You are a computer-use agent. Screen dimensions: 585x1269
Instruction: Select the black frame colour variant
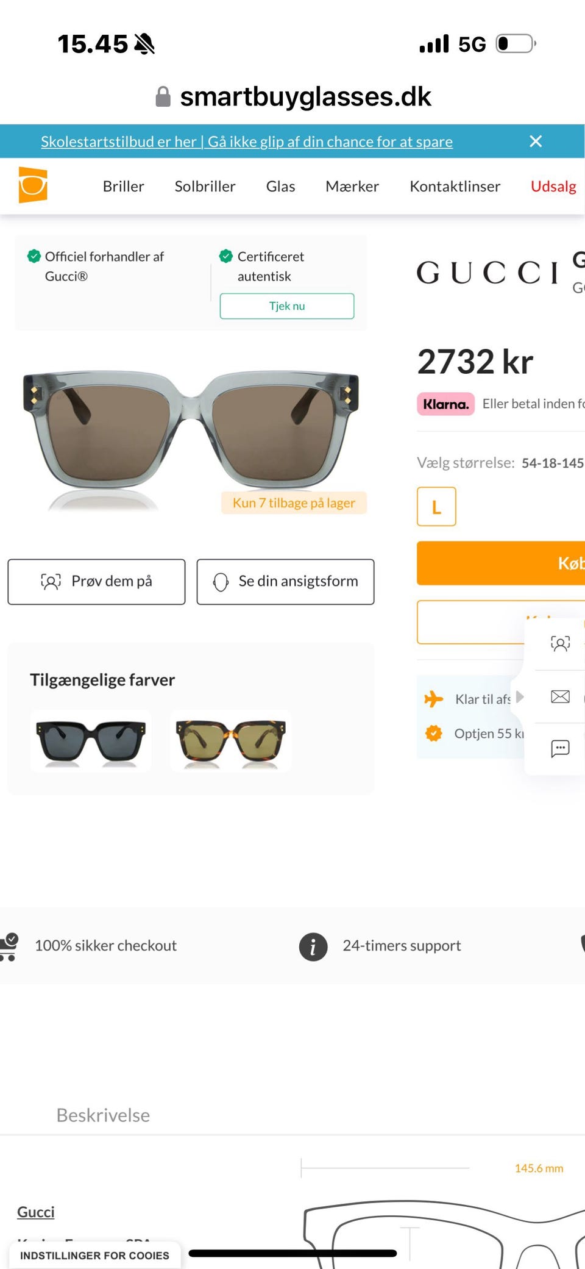[x=91, y=740]
